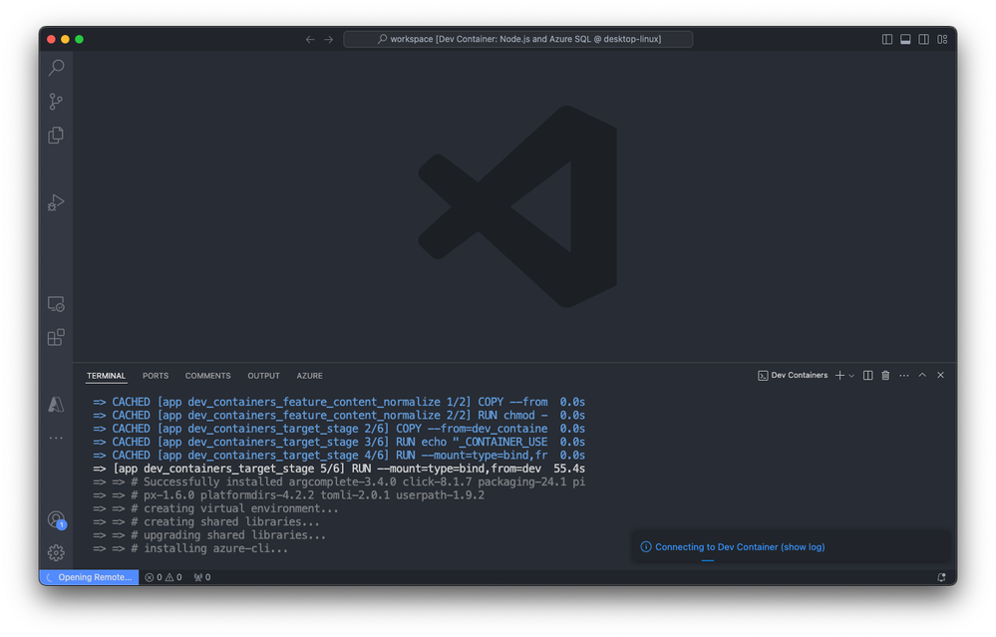Switch to the TERMINAL tab

tap(106, 376)
